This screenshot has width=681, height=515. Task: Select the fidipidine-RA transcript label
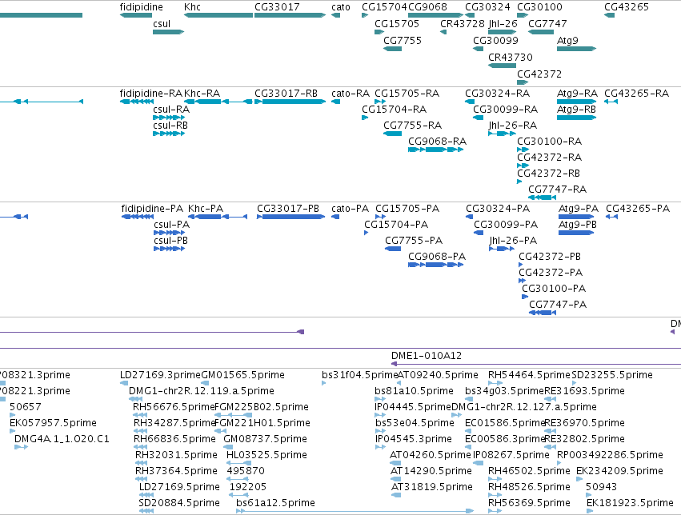(x=151, y=94)
